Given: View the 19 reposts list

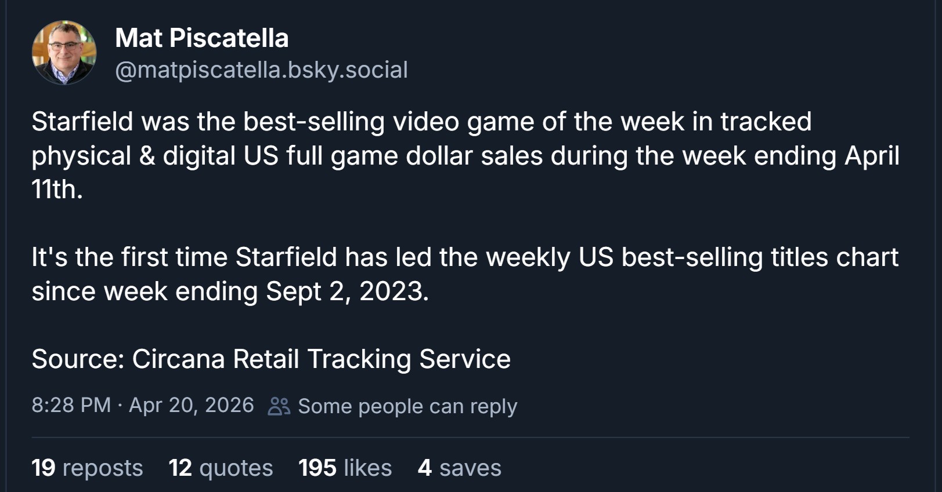Looking at the screenshot, I should 87,468.
